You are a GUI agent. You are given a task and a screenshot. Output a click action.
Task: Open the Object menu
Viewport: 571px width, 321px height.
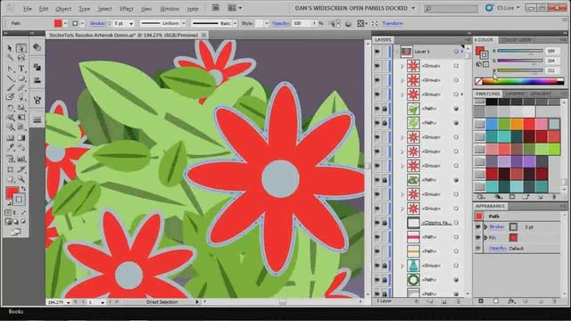point(63,8)
